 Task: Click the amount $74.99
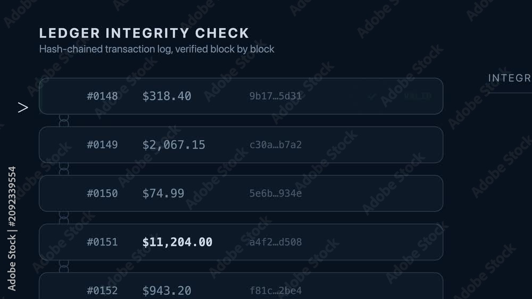pos(163,194)
